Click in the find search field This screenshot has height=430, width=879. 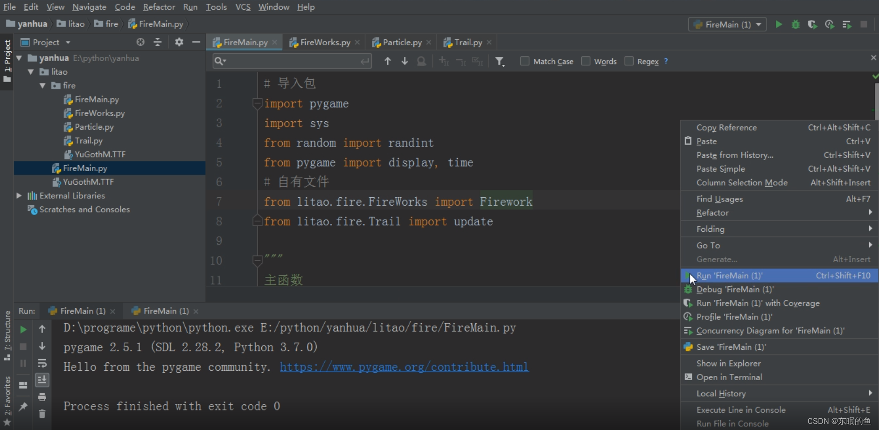(x=292, y=61)
